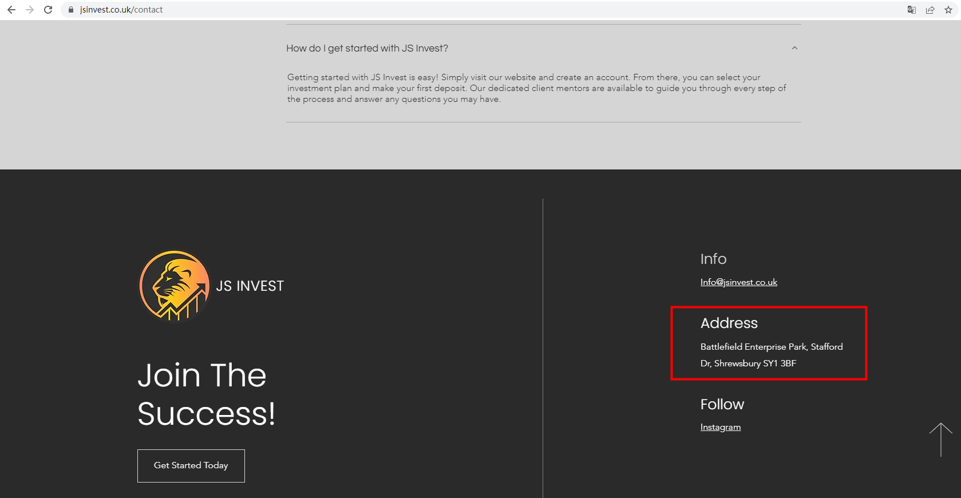Click the browser back arrow
961x498 pixels.
tap(11, 10)
